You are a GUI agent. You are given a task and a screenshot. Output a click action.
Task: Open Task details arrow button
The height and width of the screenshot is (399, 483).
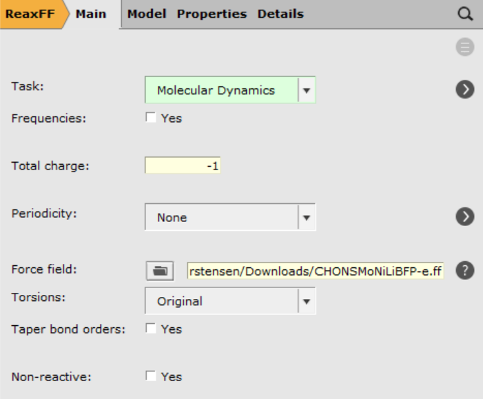pos(465,90)
